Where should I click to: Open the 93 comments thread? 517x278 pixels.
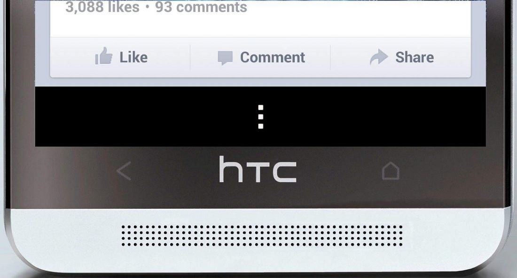[x=201, y=7]
